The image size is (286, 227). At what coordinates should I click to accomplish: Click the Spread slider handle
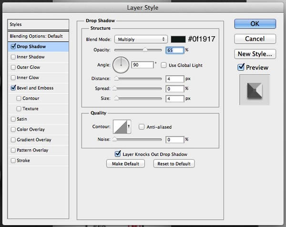coord(114,88)
